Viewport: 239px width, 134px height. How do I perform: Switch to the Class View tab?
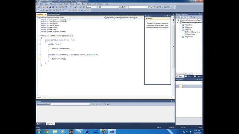tap(198, 76)
